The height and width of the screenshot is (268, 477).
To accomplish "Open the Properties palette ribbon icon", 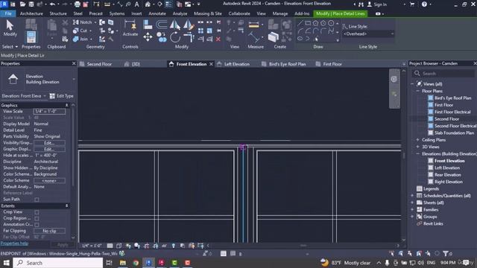I will tap(31, 37).
